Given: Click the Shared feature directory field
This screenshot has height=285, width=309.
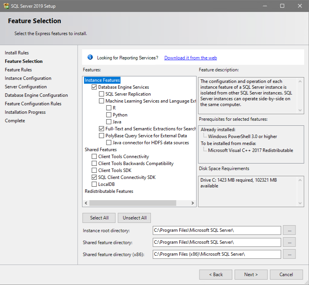Looking at the screenshot, I should [217, 242].
